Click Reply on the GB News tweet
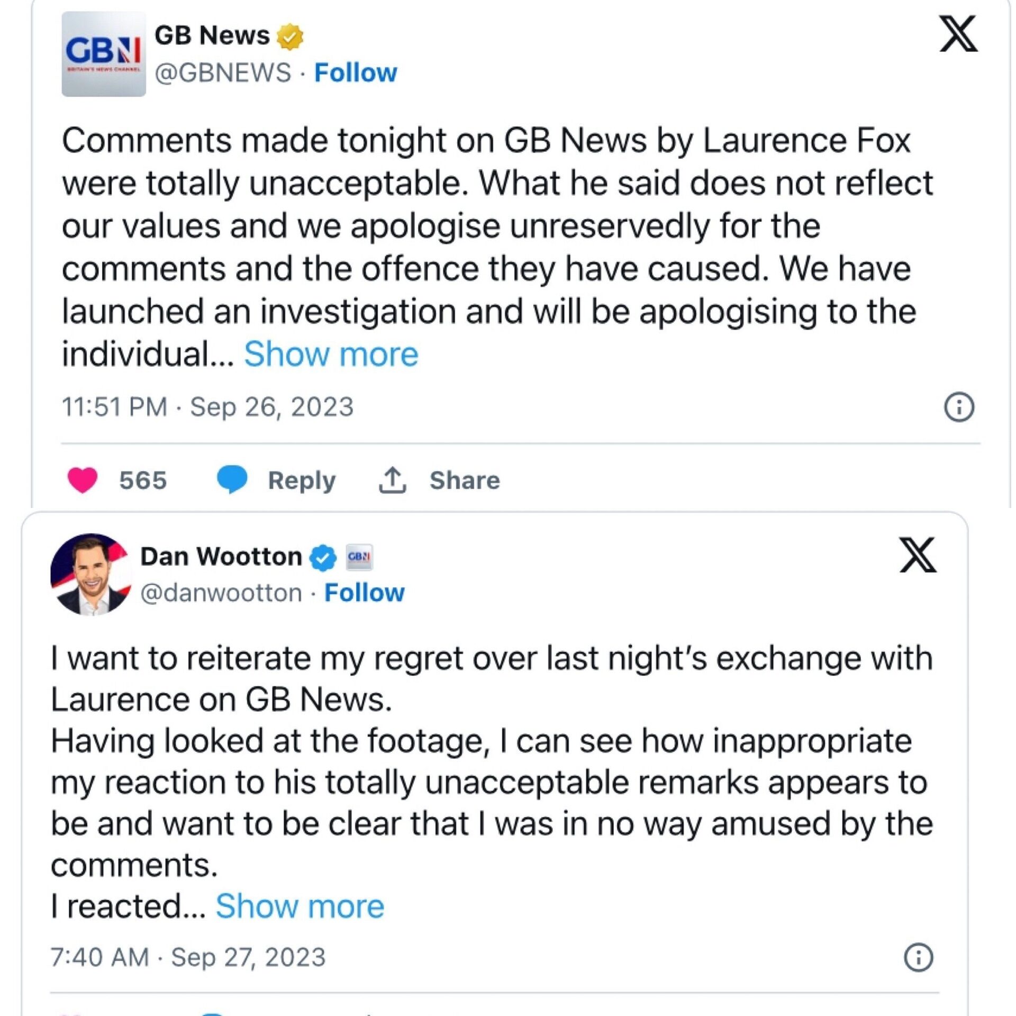 tap(301, 479)
